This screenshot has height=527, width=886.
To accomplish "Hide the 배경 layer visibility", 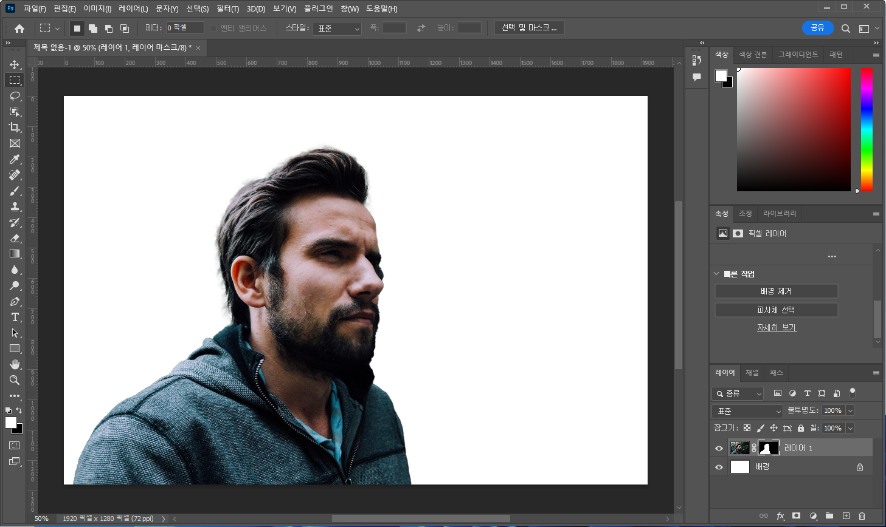I will click(719, 467).
